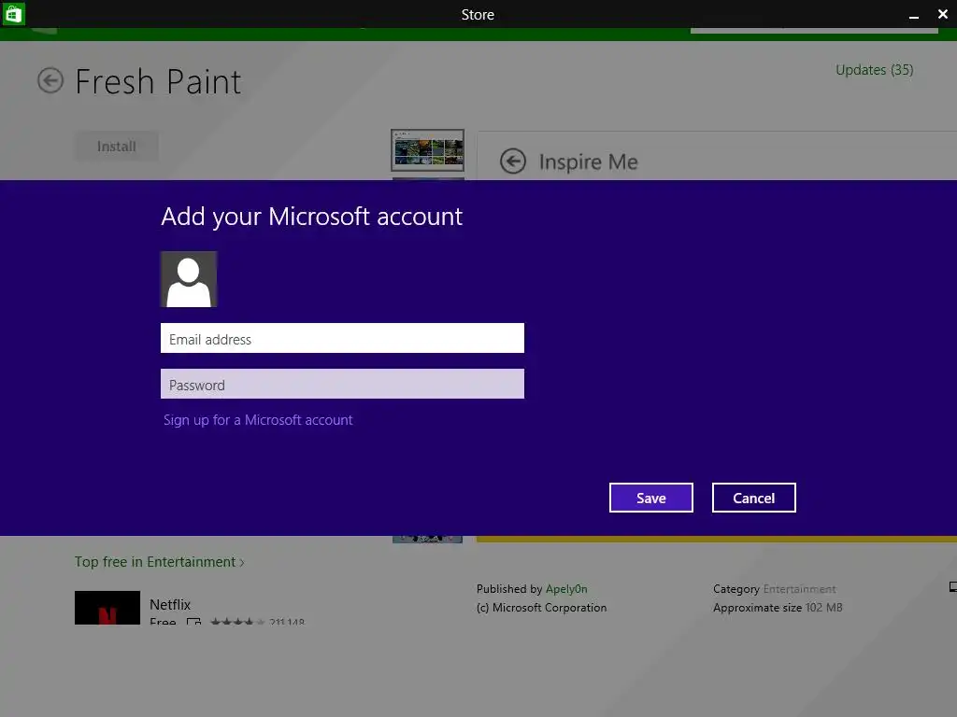The image size is (957, 717).
Task: Go back from the Fresh Paint page
Action: point(50,80)
